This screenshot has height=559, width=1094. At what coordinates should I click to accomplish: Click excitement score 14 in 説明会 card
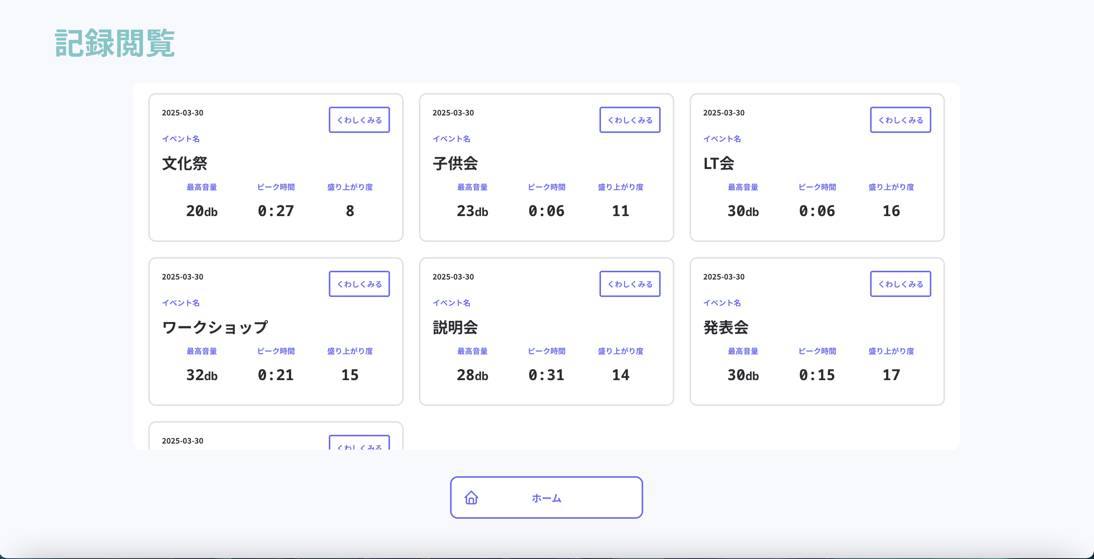(x=620, y=375)
